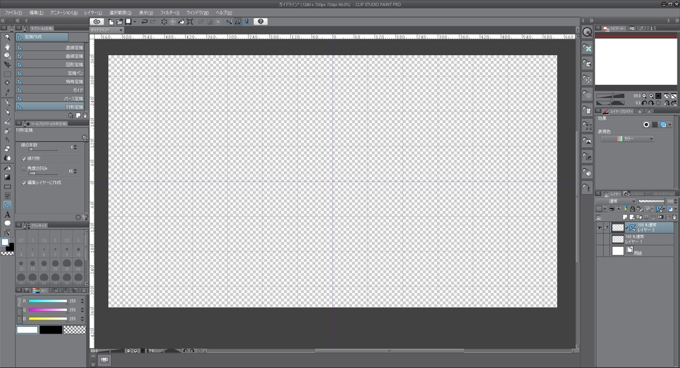Click the black sub color swatch
The height and width of the screenshot is (368, 680).
[50, 330]
